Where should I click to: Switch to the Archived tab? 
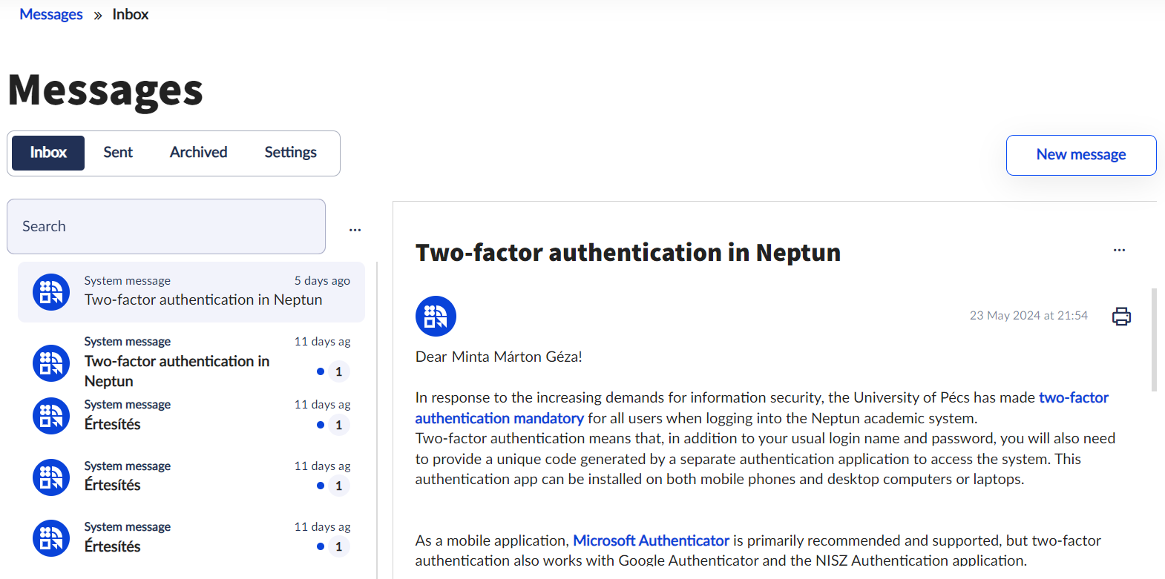pyautogui.click(x=198, y=153)
